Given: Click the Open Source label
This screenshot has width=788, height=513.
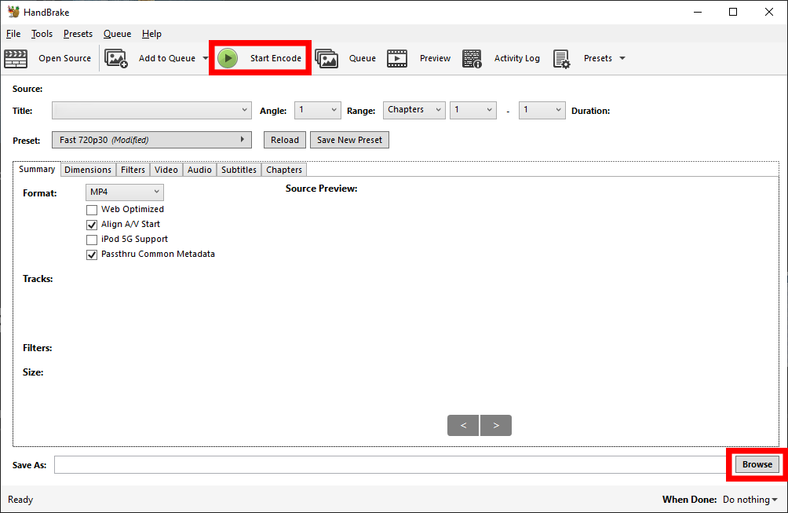Looking at the screenshot, I should click(x=65, y=58).
